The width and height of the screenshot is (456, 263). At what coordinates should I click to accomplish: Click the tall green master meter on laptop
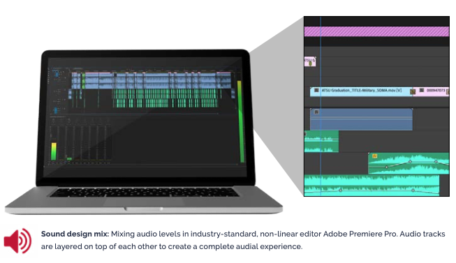click(241, 121)
